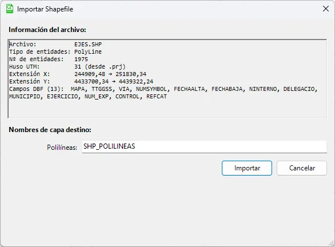Click the FECHAALTA field name

[189, 89]
